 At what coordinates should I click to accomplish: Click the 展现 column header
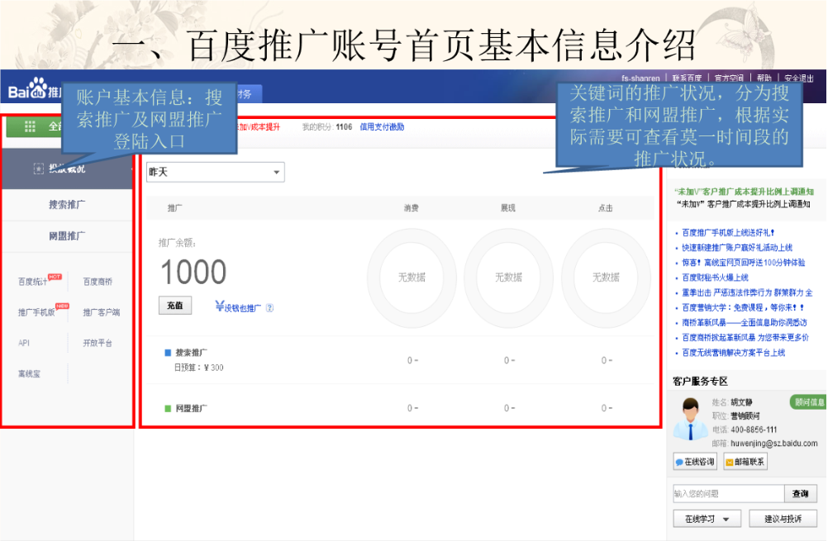[x=508, y=208]
